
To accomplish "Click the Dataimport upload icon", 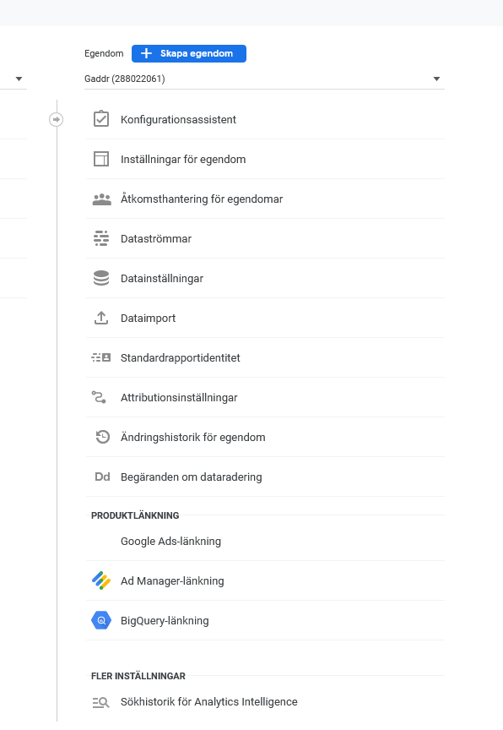I will (x=100, y=318).
